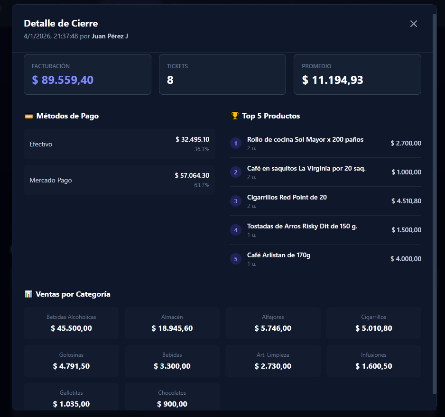Screen dimensions: 445x417
Task: Click the Tickets summary card
Action: (222, 74)
